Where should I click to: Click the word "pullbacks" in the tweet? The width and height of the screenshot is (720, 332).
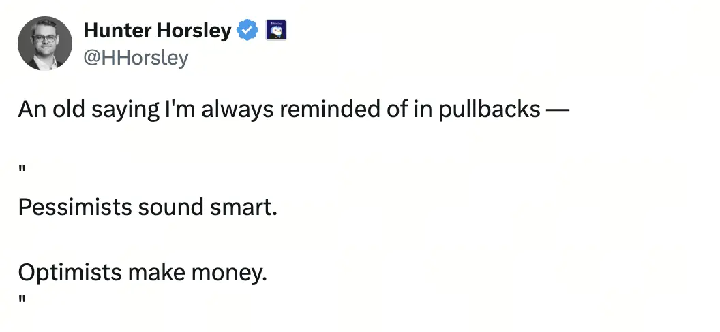point(490,110)
